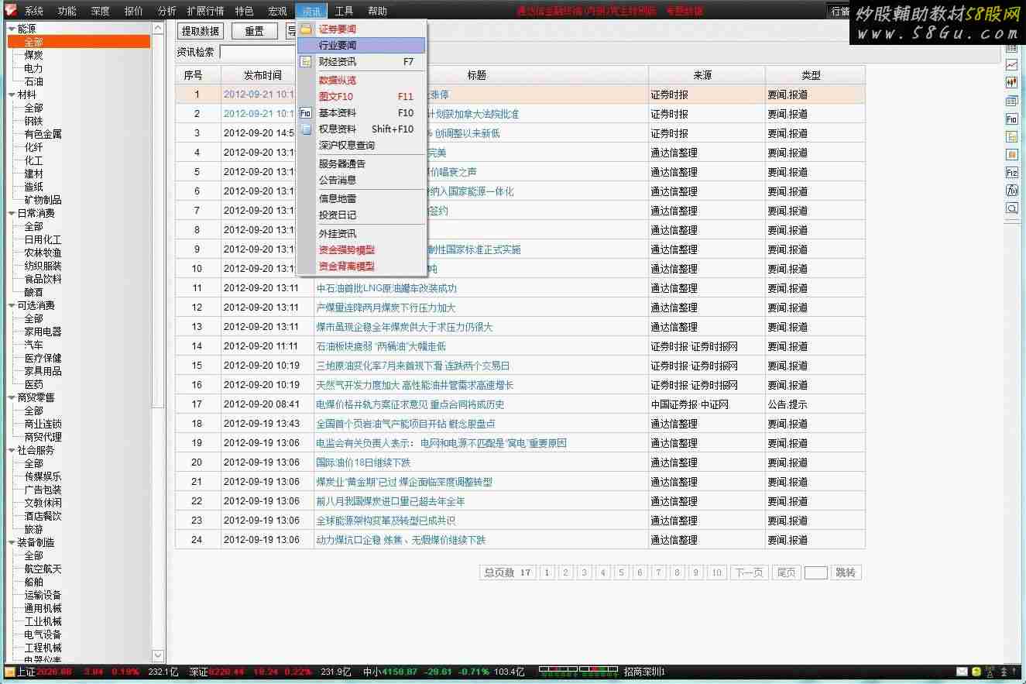Click the application logo in top-left corner
1026x684 pixels.
coord(9,10)
